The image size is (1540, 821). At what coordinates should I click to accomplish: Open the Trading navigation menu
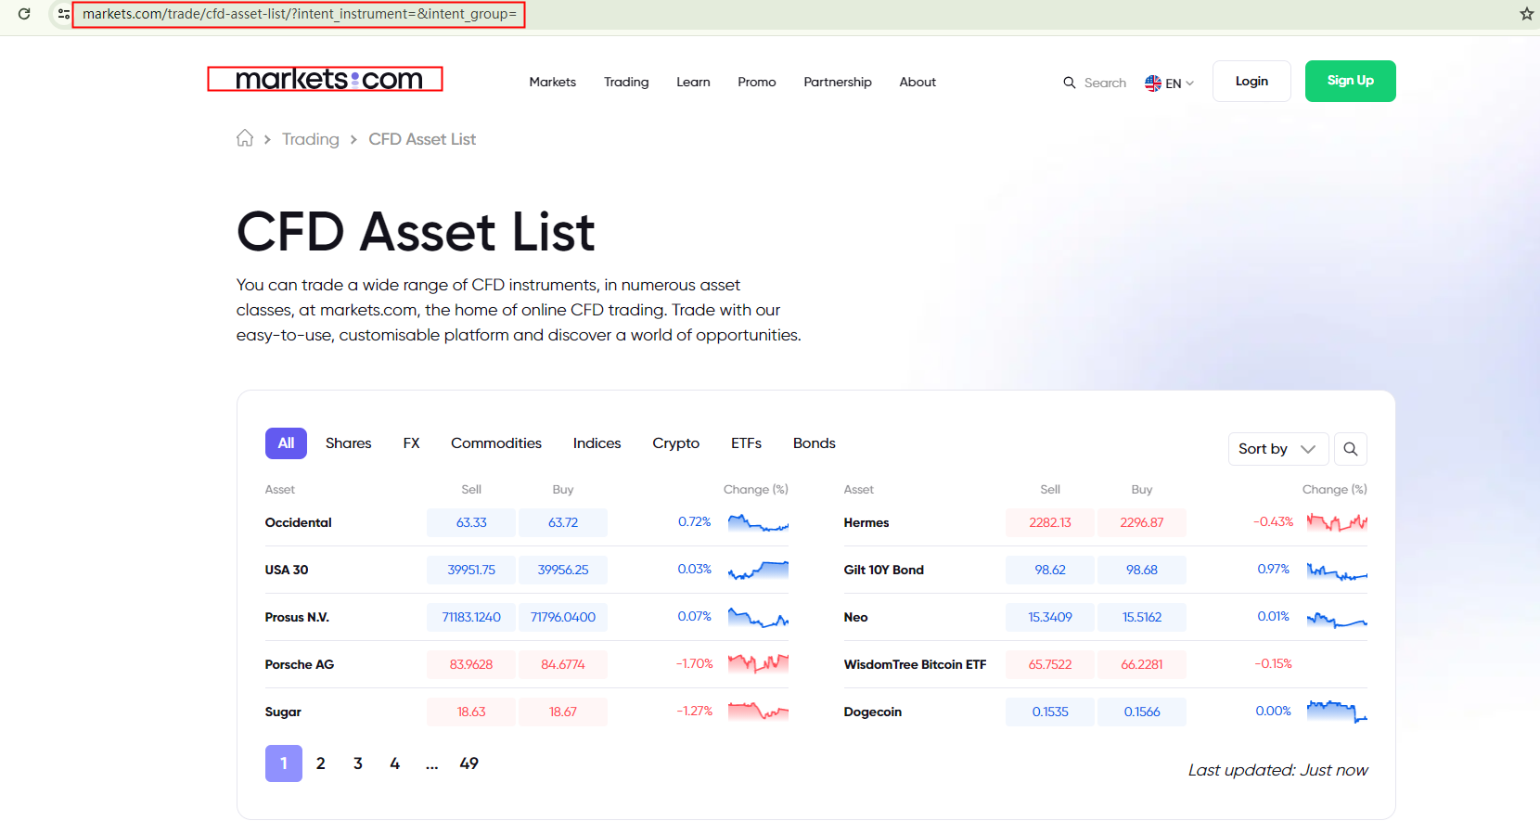(626, 82)
